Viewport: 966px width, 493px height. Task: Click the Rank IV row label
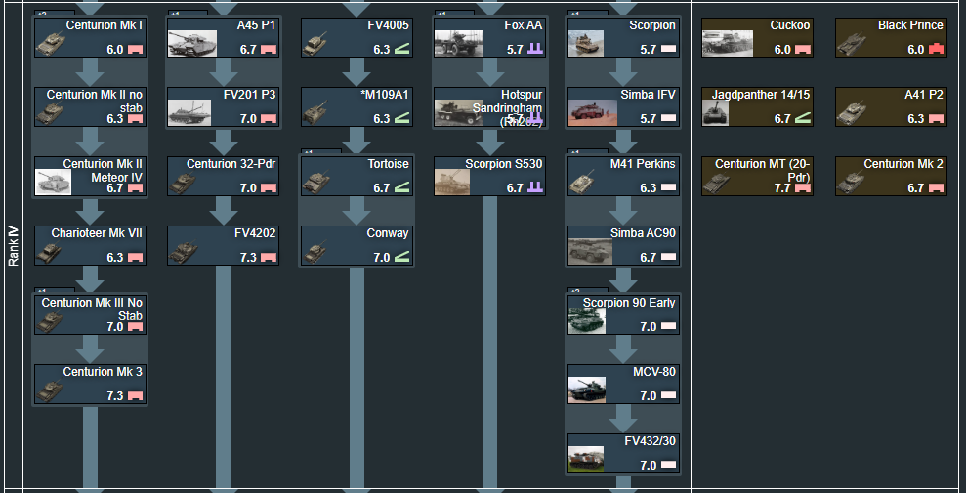14,246
